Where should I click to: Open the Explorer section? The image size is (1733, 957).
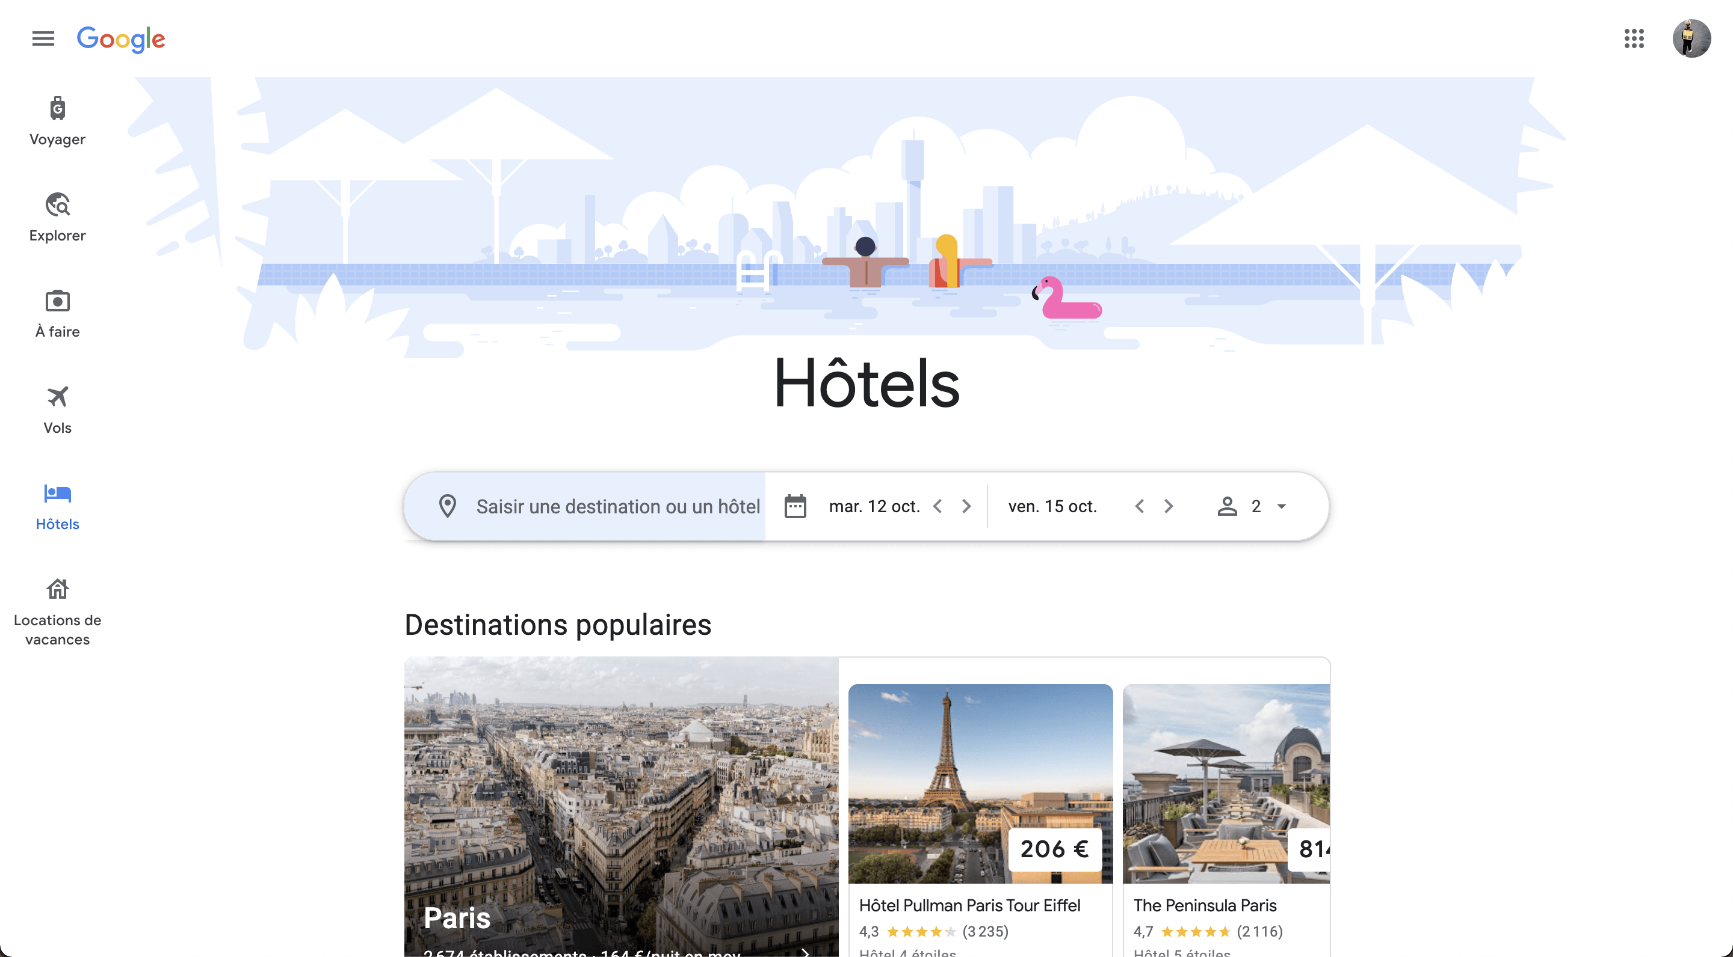[57, 217]
